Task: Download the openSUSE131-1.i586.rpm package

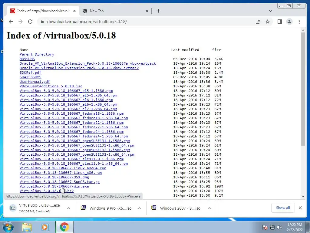Action: [75, 141]
